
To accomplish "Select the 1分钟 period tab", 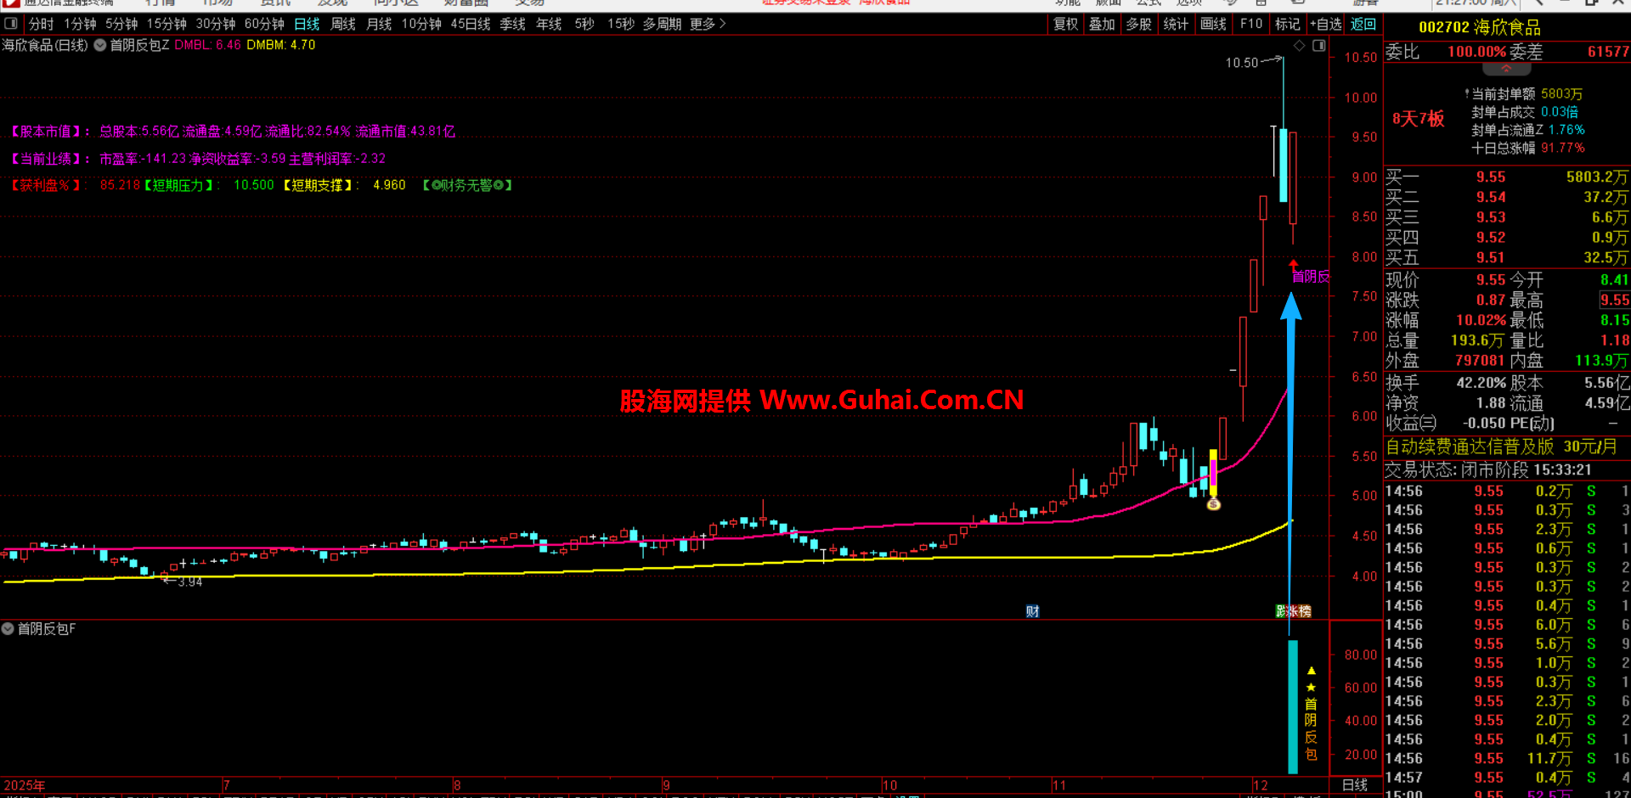I will (80, 24).
